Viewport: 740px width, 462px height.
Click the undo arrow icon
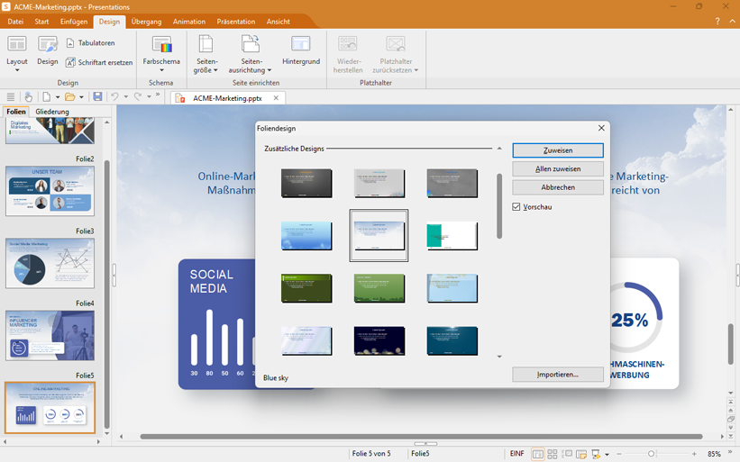click(114, 96)
